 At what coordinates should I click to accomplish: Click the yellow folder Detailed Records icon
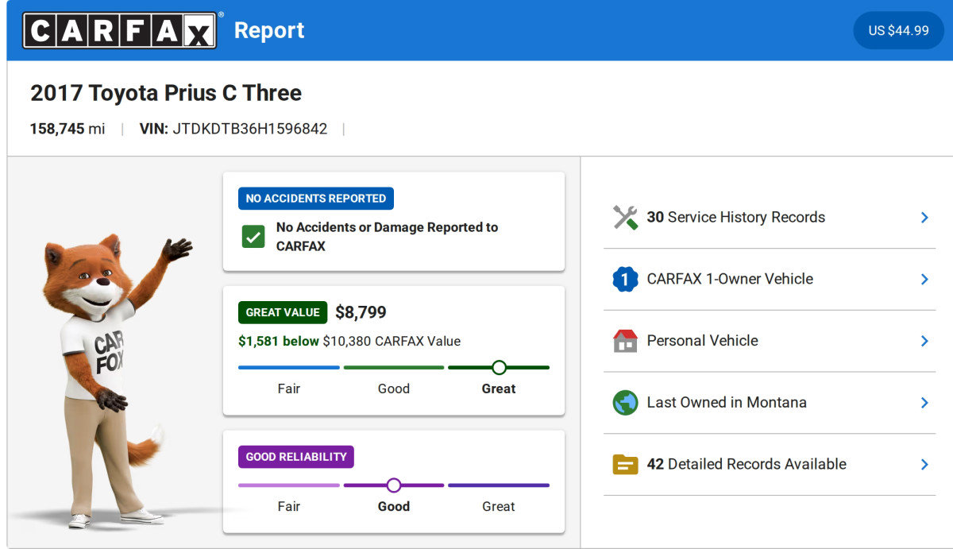(x=625, y=464)
